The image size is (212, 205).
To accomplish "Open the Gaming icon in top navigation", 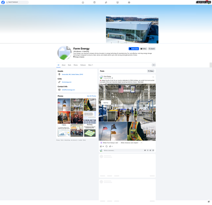I will point(129,3).
